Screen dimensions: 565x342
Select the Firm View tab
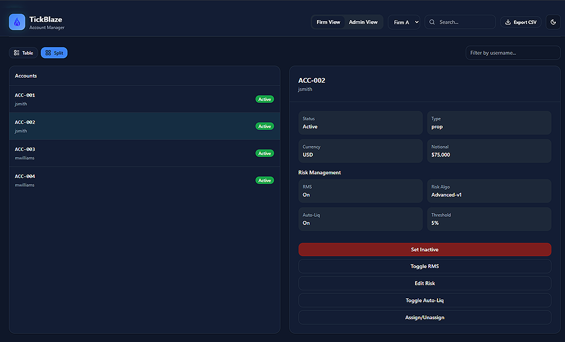[328, 22]
